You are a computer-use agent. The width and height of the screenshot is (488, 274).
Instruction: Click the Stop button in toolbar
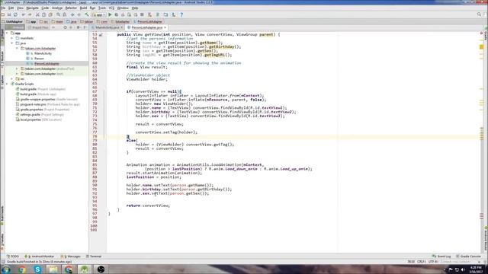click(x=142, y=14)
